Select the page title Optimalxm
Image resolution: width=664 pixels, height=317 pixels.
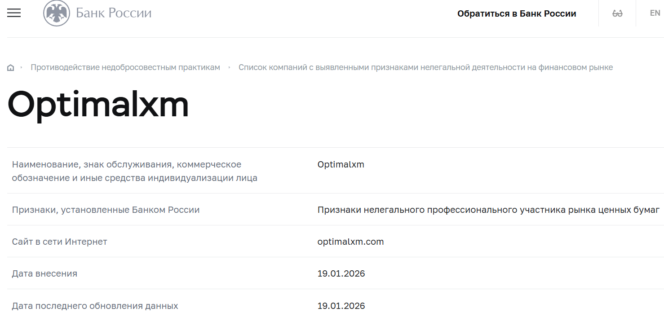click(x=99, y=104)
